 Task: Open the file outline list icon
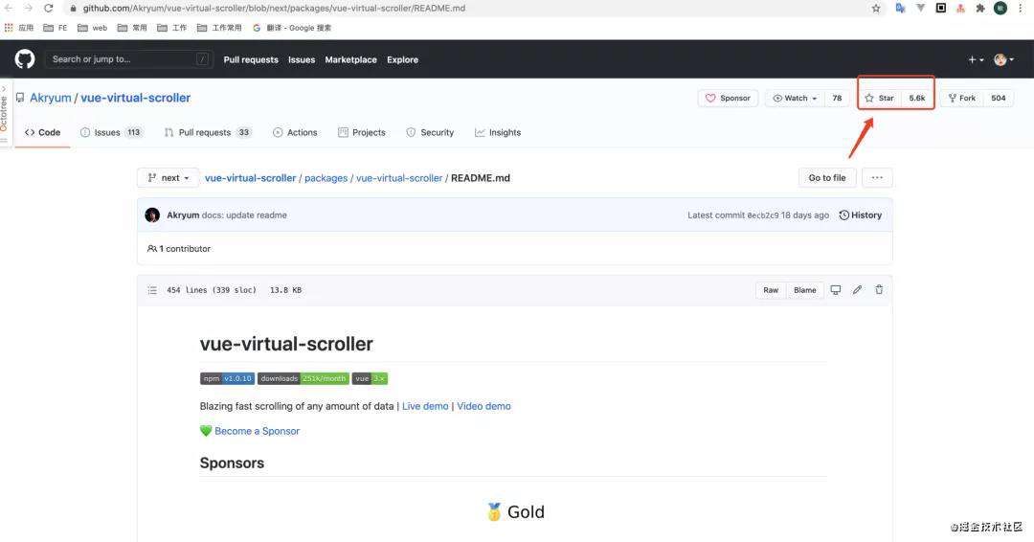(152, 290)
